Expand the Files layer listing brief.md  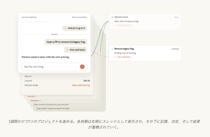[x=51, y=105]
